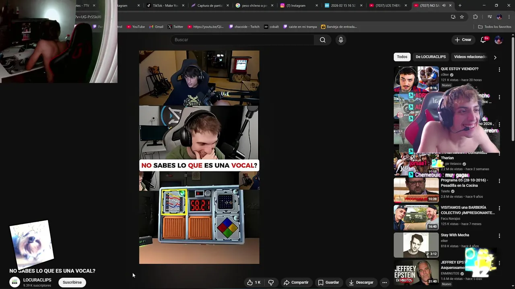Screen dimensions: 515x289
Task: Switch to 2026 02 15 16 52 tab
Action: pyautogui.click(x=343, y=6)
